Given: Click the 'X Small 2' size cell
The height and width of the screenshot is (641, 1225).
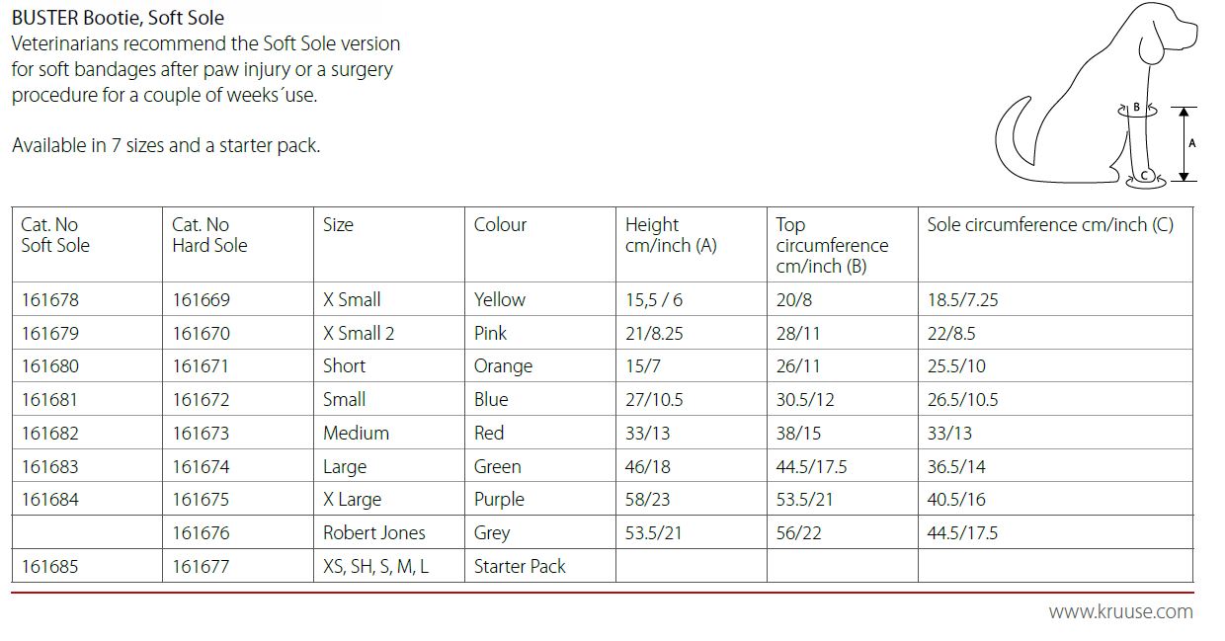Looking at the screenshot, I should tap(359, 333).
